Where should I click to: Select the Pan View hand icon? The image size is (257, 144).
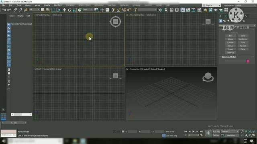pos(246,135)
